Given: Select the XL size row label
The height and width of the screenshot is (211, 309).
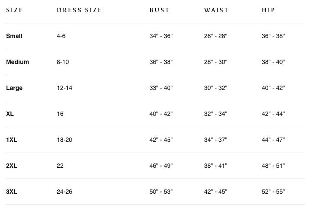Looking at the screenshot, I should coord(10,114).
